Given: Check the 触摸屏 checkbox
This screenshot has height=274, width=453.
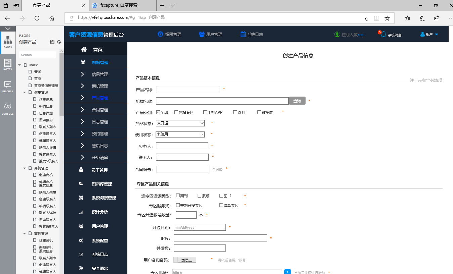Looking at the screenshot, I should tap(259, 112).
